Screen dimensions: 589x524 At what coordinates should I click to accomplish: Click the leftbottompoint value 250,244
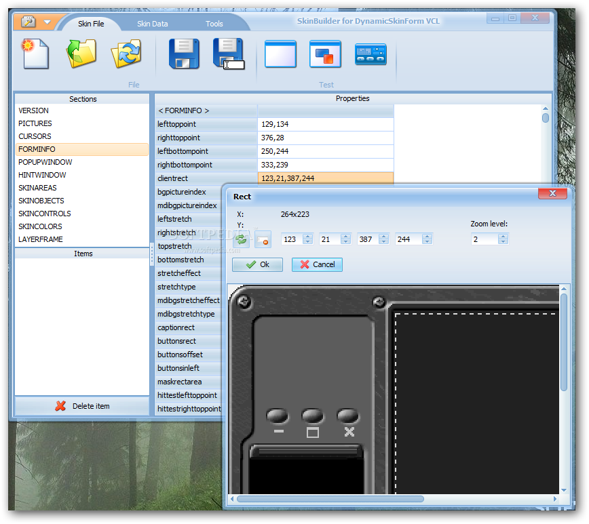point(325,151)
